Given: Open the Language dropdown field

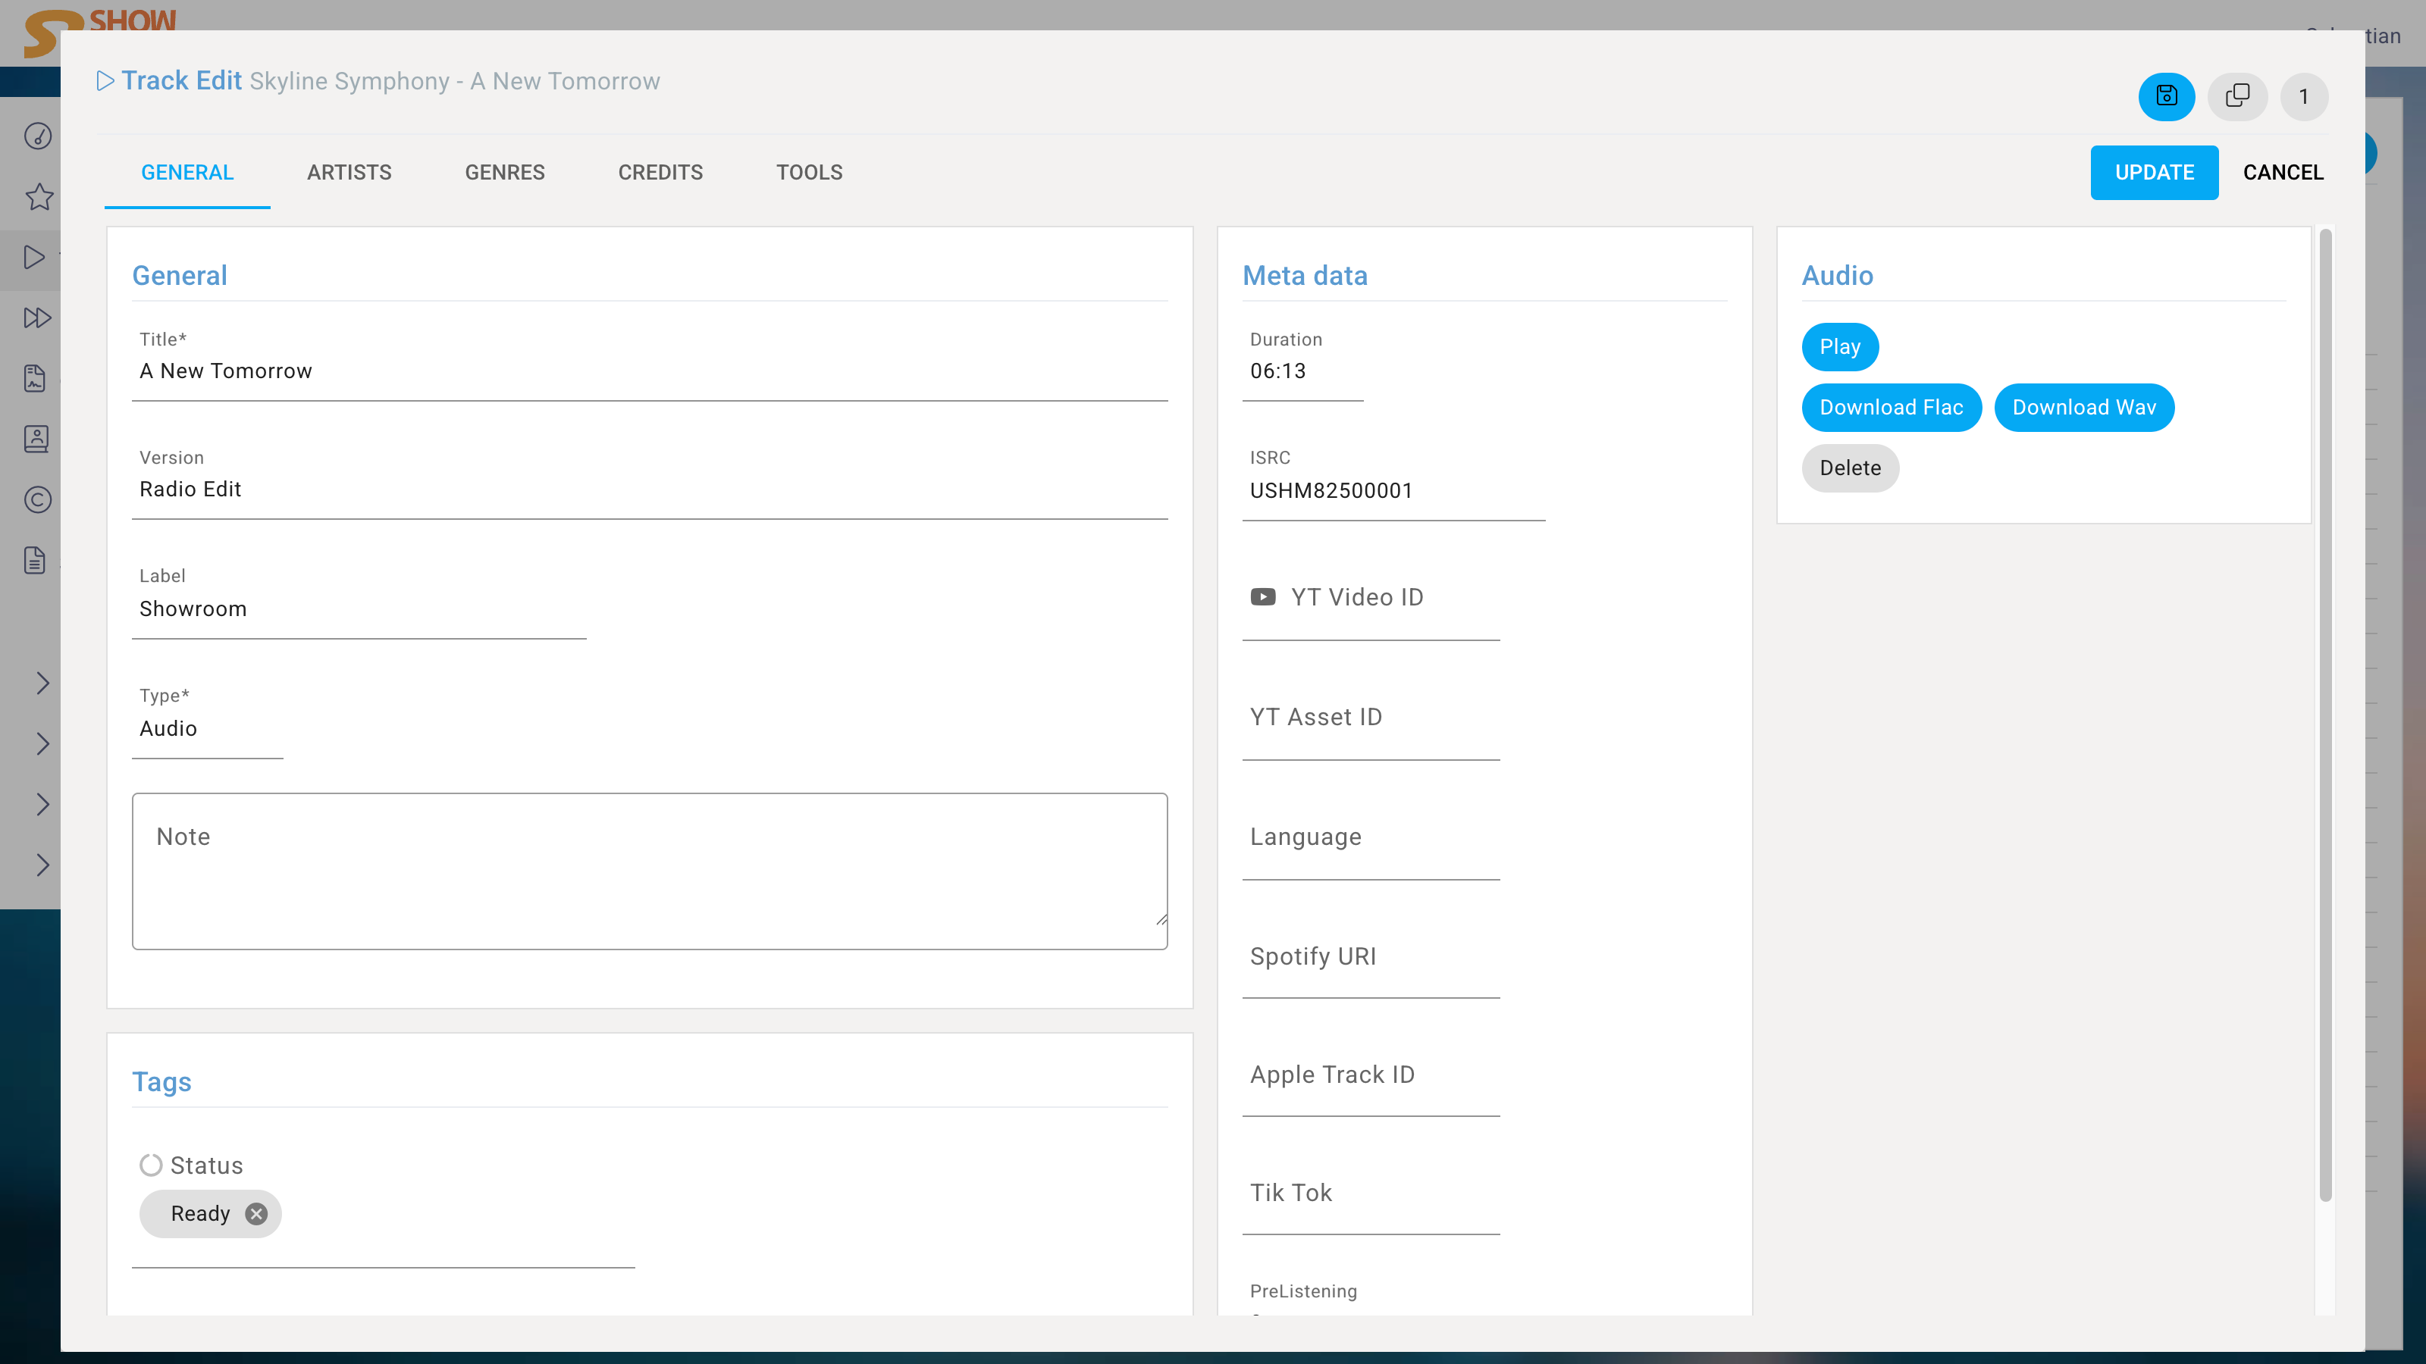Looking at the screenshot, I should 1370,838.
